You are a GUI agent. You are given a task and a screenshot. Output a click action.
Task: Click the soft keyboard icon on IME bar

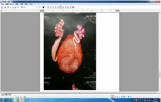click(124, 97)
